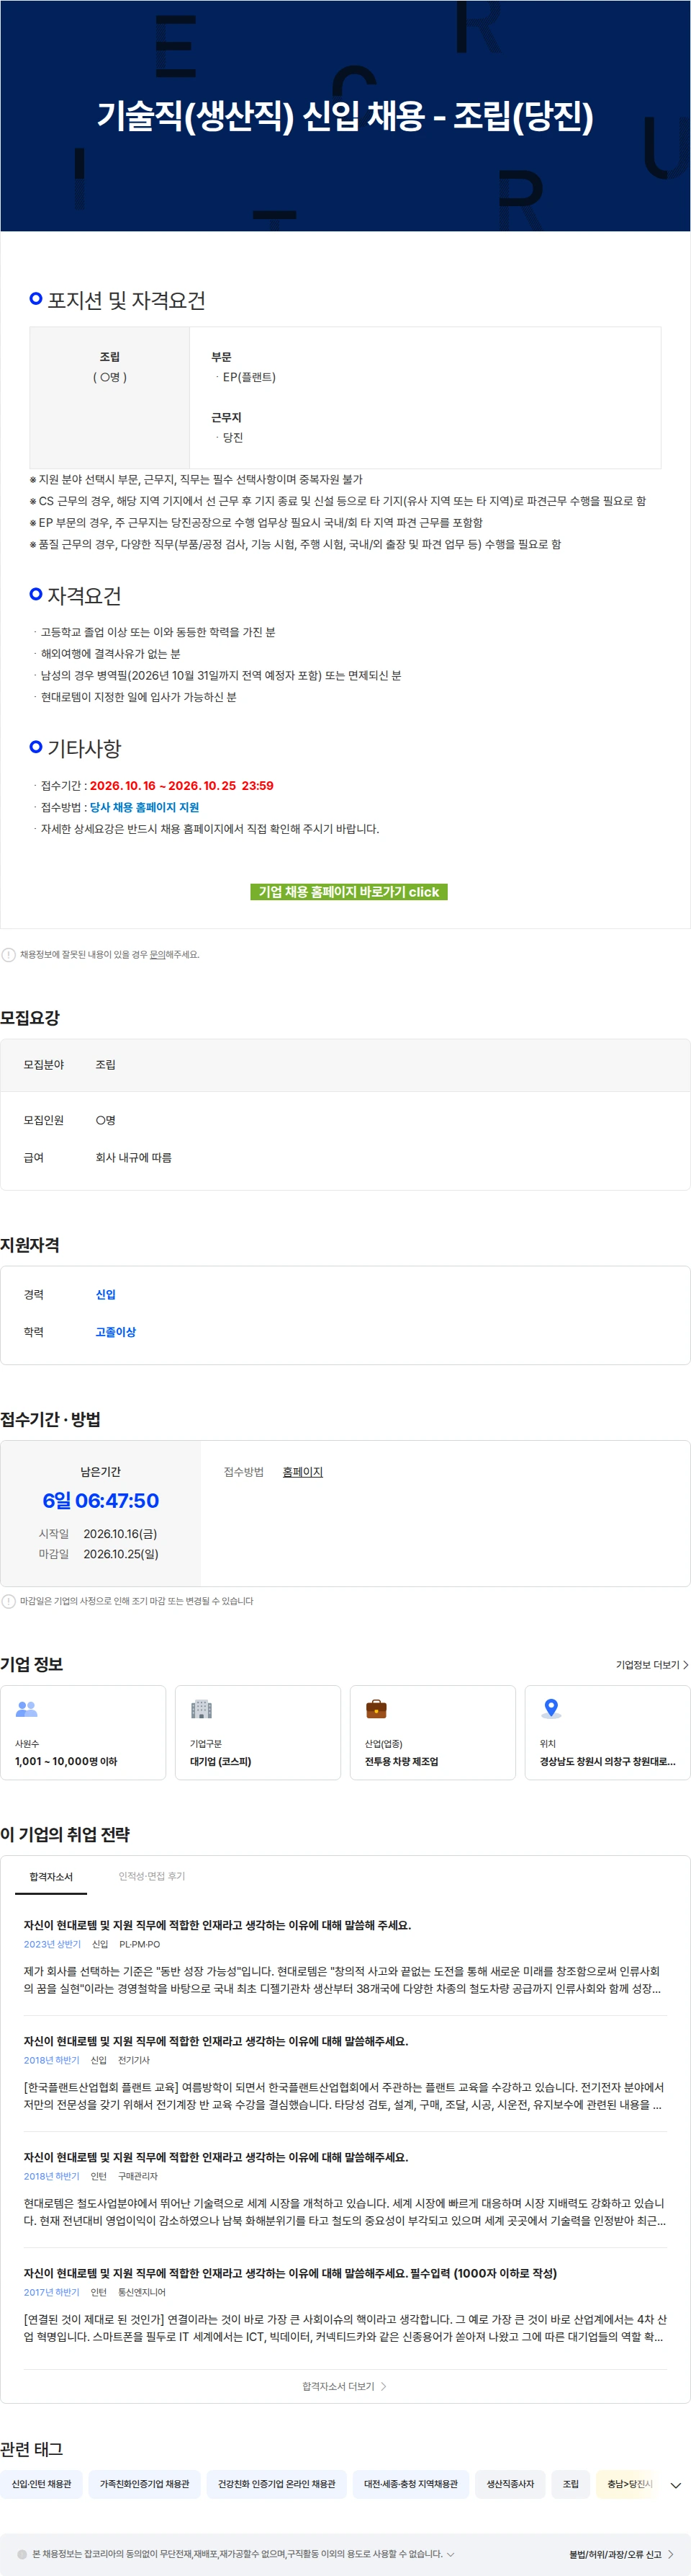Click the 문의 link under the posting
Image resolution: width=691 pixels, height=2576 pixels.
coord(157,955)
